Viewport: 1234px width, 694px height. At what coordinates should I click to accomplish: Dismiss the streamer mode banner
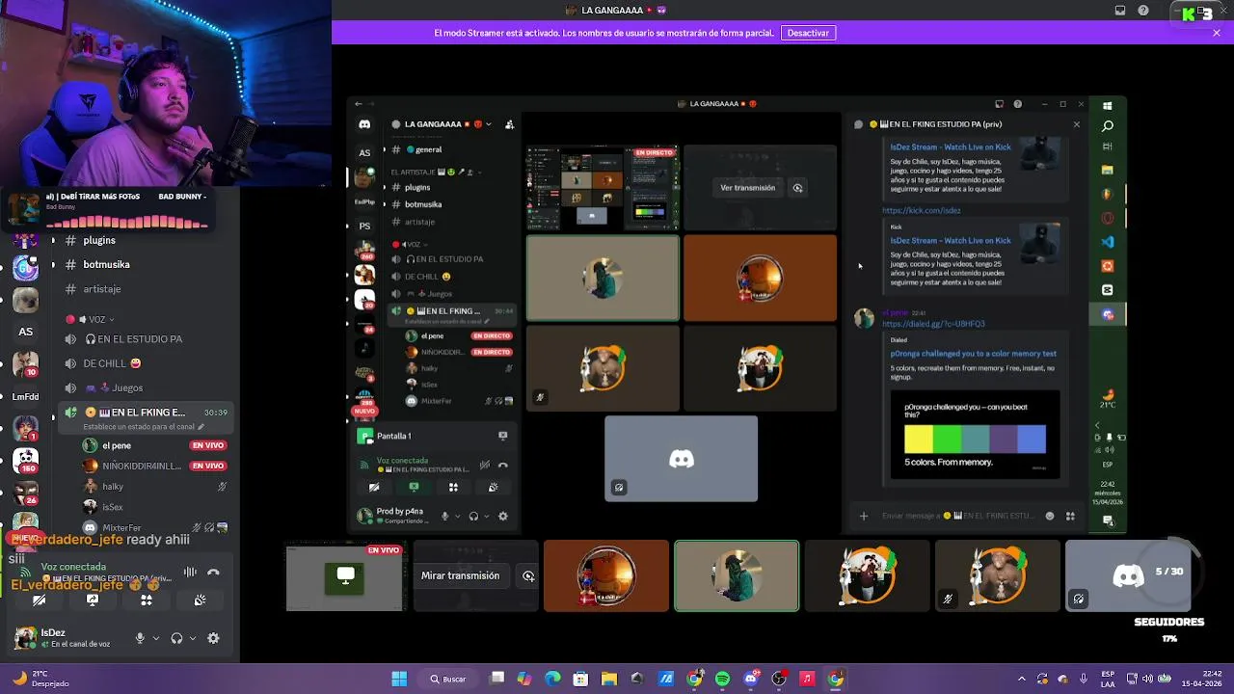pos(1217,33)
